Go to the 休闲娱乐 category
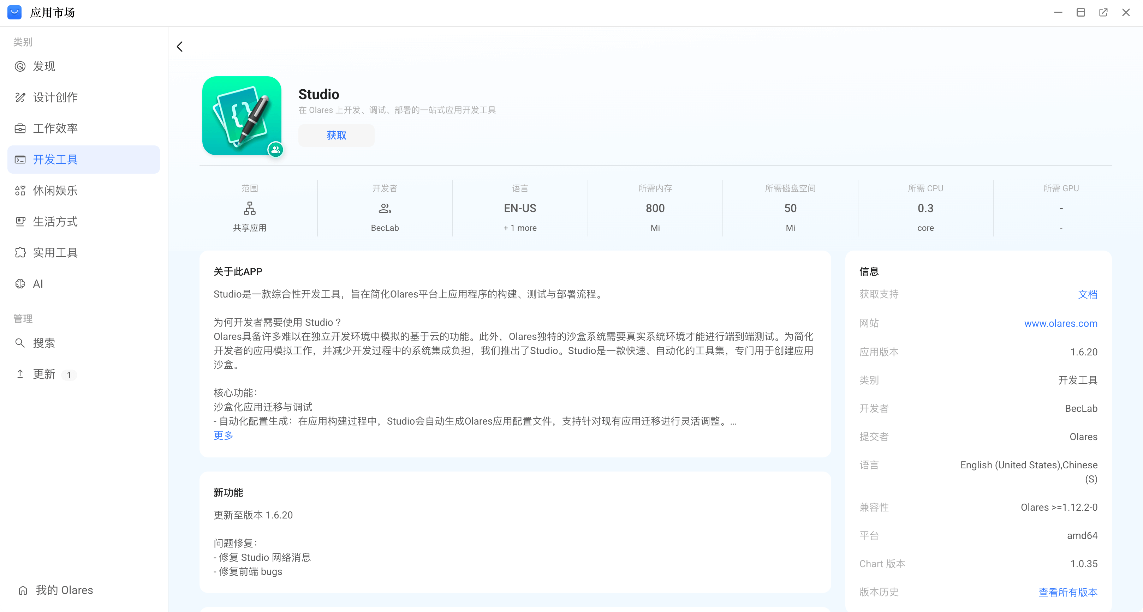The width and height of the screenshot is (1143, 612). click(x=55, y=190)
